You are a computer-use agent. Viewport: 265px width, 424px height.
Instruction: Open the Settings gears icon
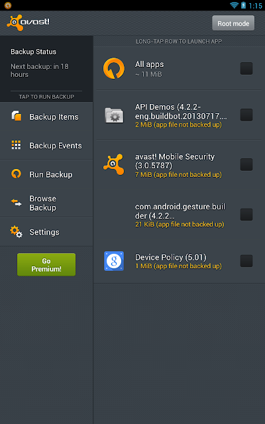pyautogui.click(x=16, y=232)
